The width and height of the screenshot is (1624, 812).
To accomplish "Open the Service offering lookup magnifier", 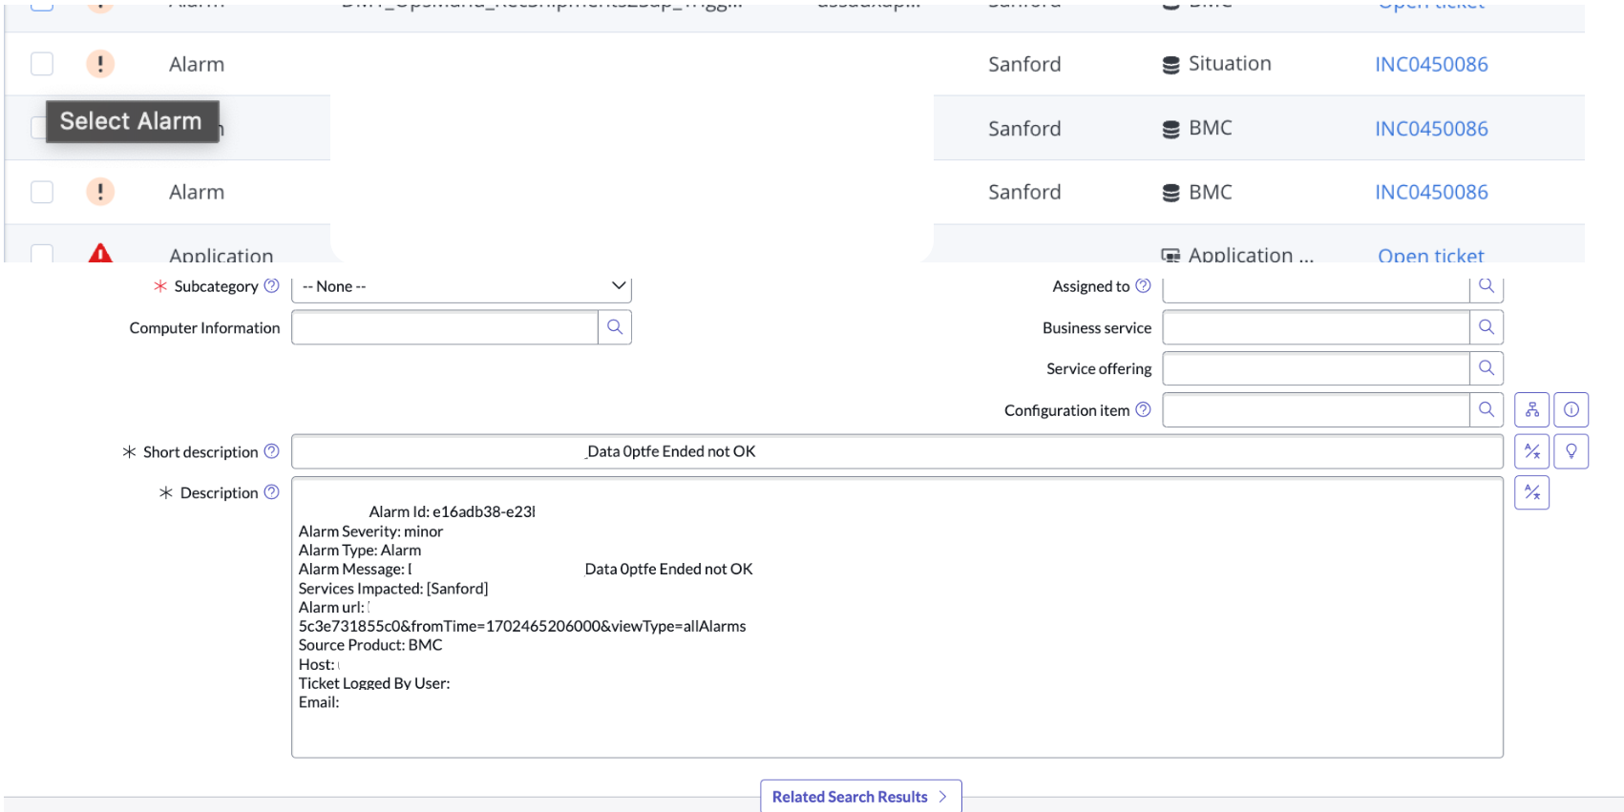I will click(1487, 368).
